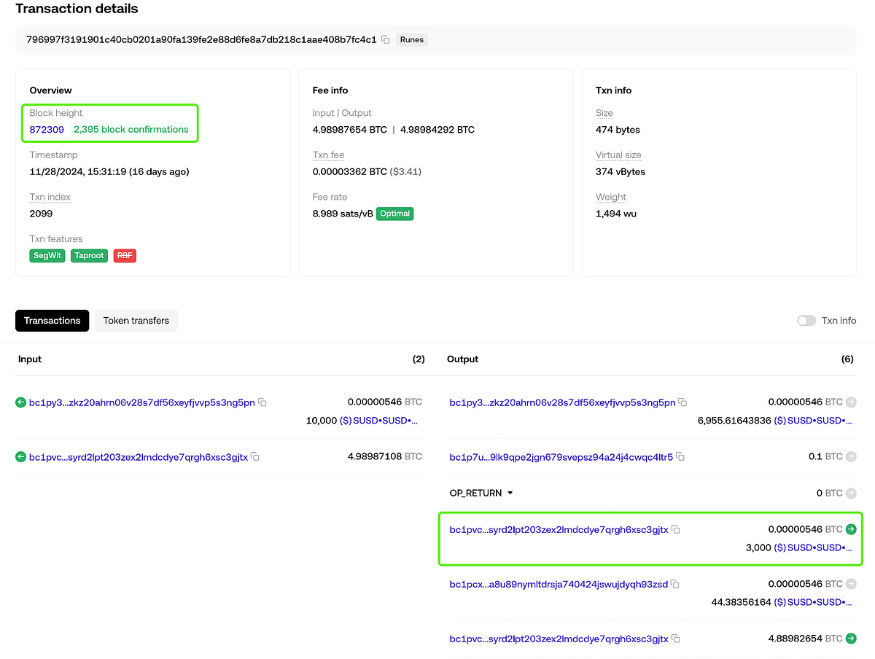Click the green spend arrow on 4.88982654 BTC output
The width and height of the screenshot is (875, 659).
[850, 639]
